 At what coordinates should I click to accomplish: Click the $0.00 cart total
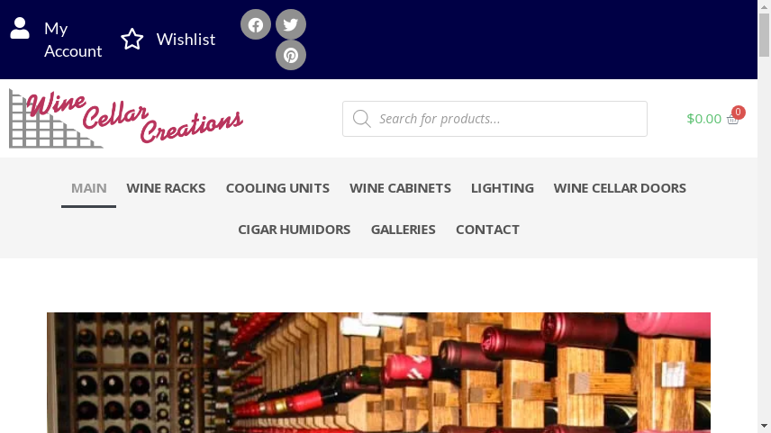(x=703, y=119)
